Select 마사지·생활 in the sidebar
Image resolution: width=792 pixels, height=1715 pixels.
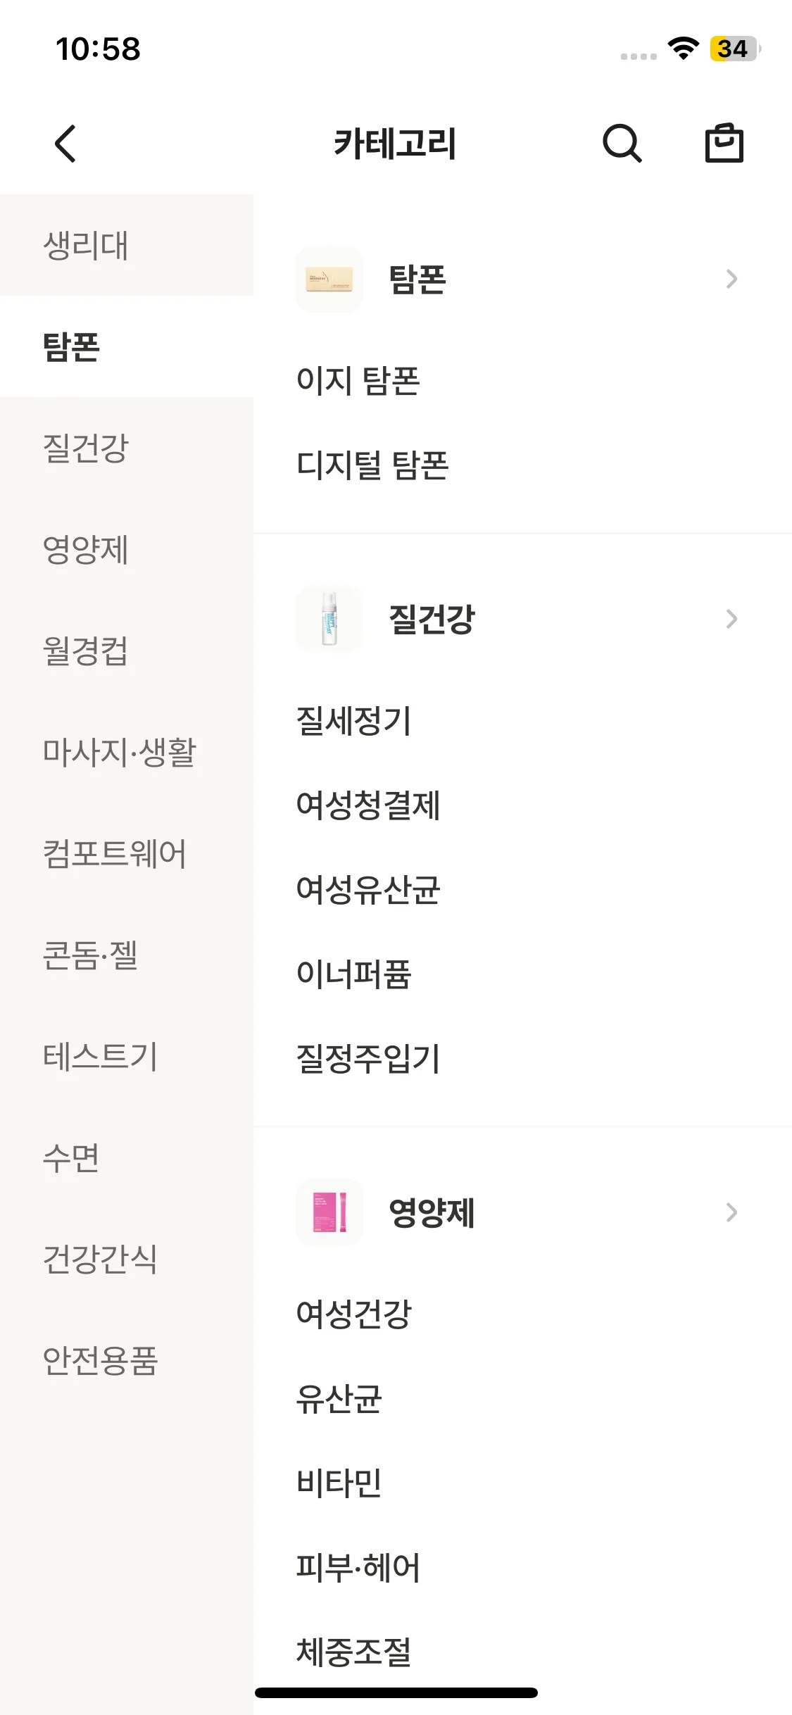pos(119,752)
